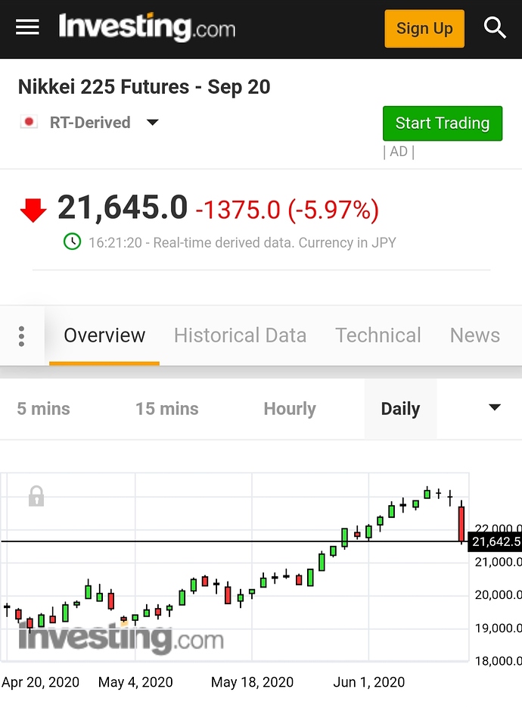Screen dimensions: 522x708
Task: Open the chart interval dropdown arrow
Action: (495, 407)
